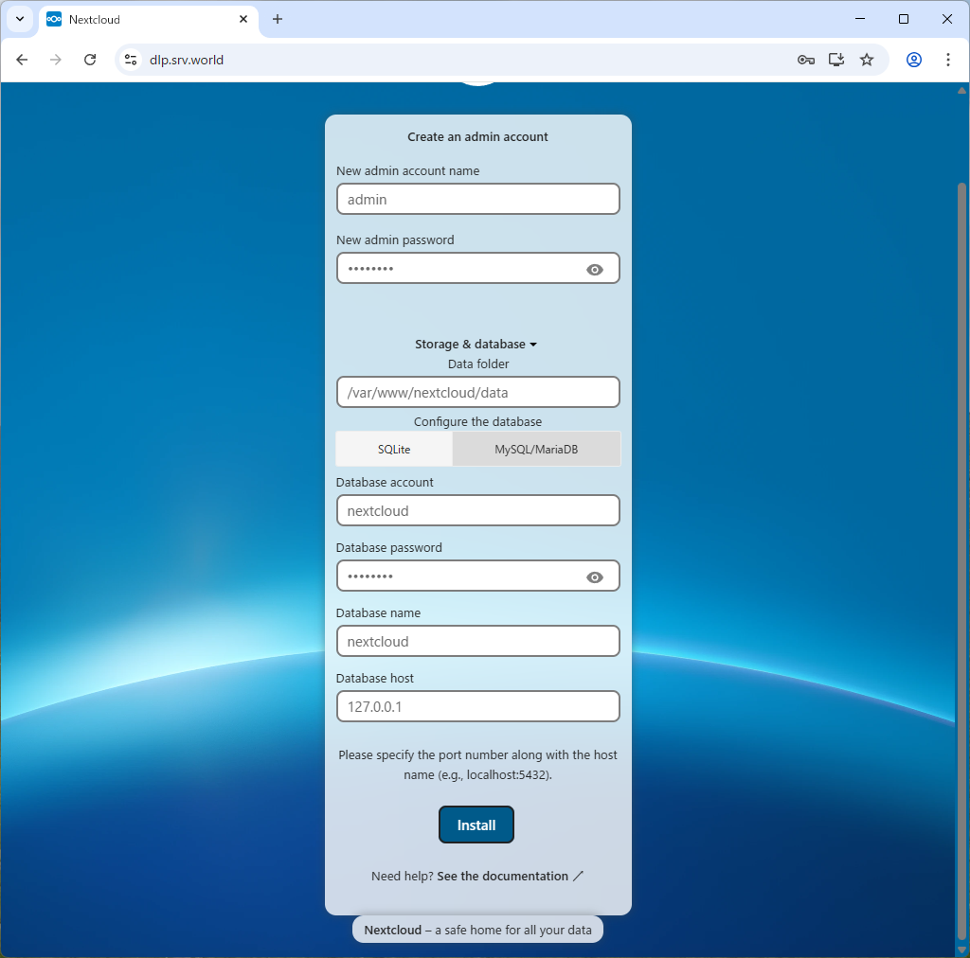The height and width of the screenshot is (958, 970).
Task: Collapse the Storage & database section
Action: [476, 344]
